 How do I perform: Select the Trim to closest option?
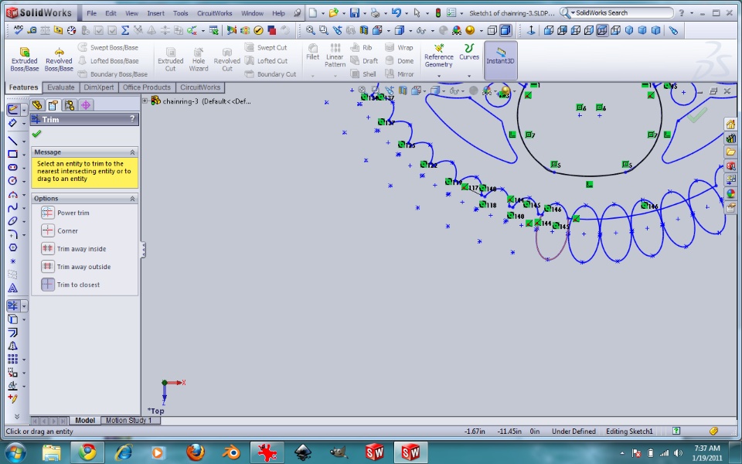pyautogui.click(x=70, y=285)
